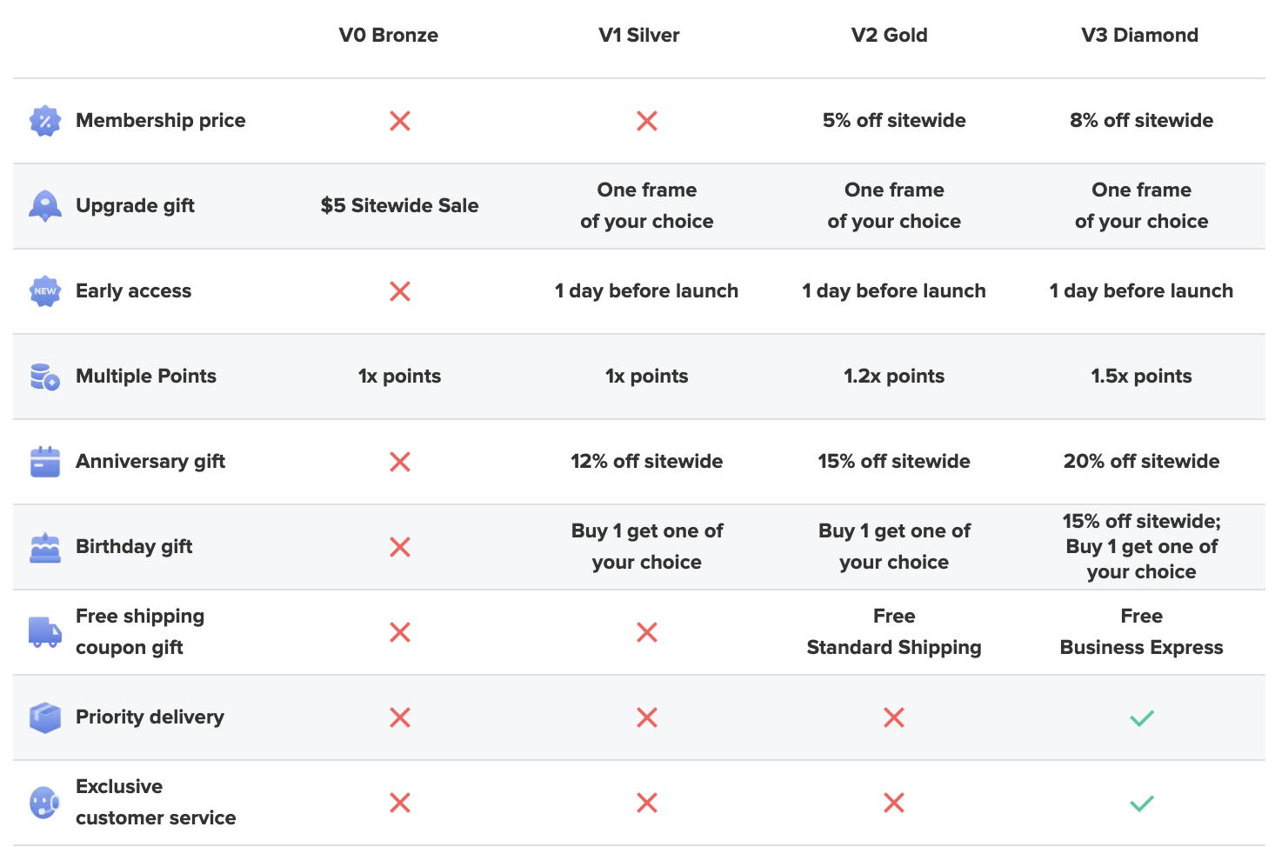This screenshot has width=1275, height=847.
Task: Click the green checkmark for Diamond customer service
Action: click(x=1141, y=803)
